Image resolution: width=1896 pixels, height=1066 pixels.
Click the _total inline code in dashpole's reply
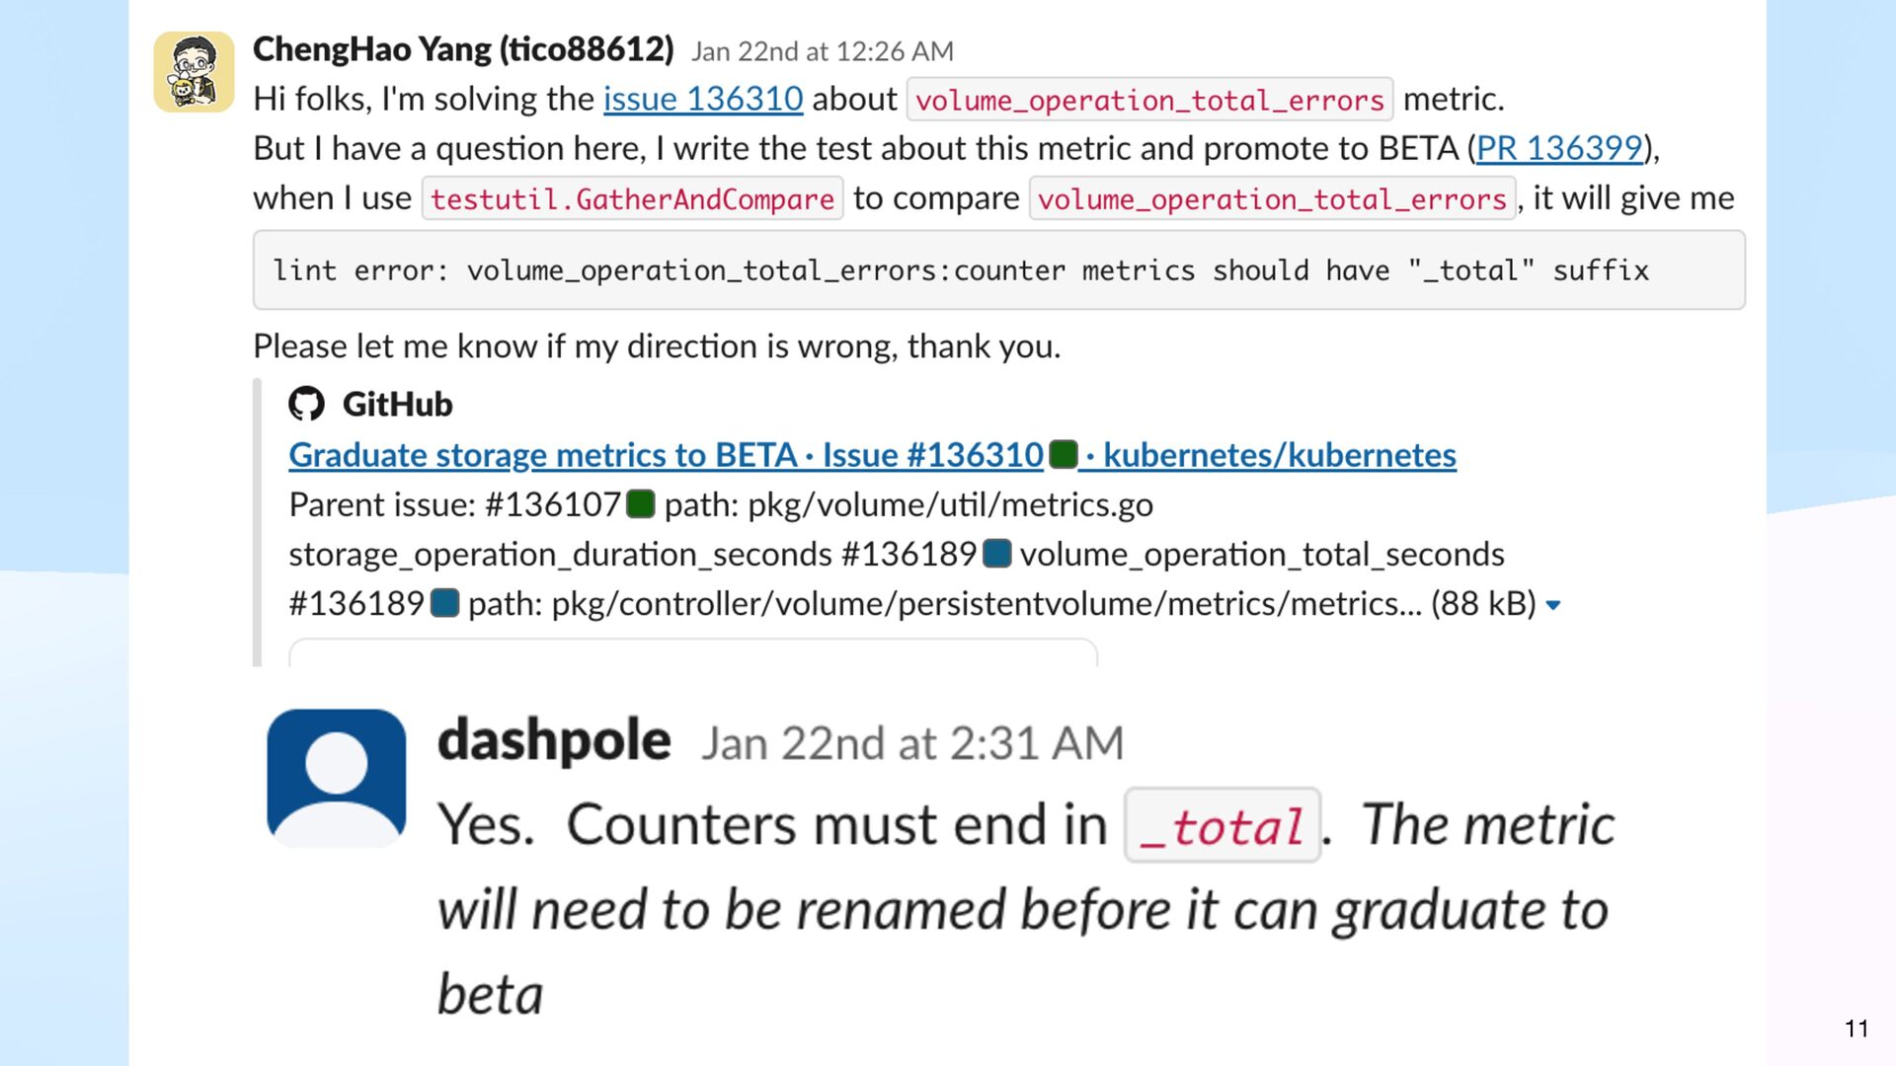1222,825
